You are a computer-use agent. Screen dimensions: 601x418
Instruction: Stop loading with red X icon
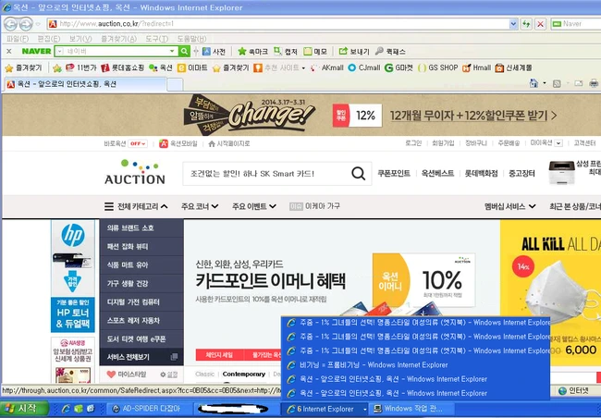541,24
